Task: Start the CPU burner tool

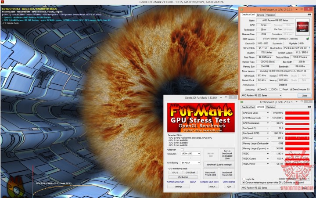Action: [183, 177]
